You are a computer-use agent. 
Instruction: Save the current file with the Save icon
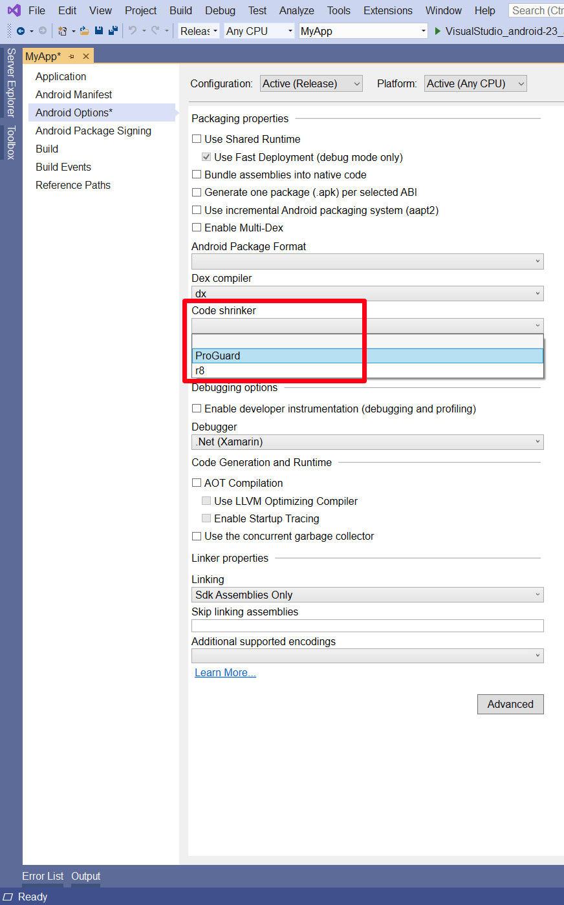point(99,31)
